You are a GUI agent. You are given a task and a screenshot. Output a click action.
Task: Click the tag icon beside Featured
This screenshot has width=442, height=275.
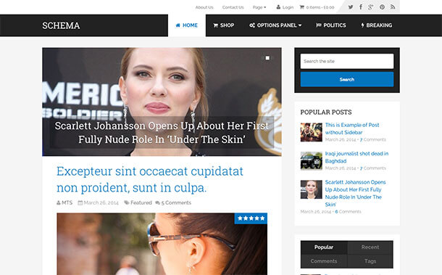click(x=127, y=202)
